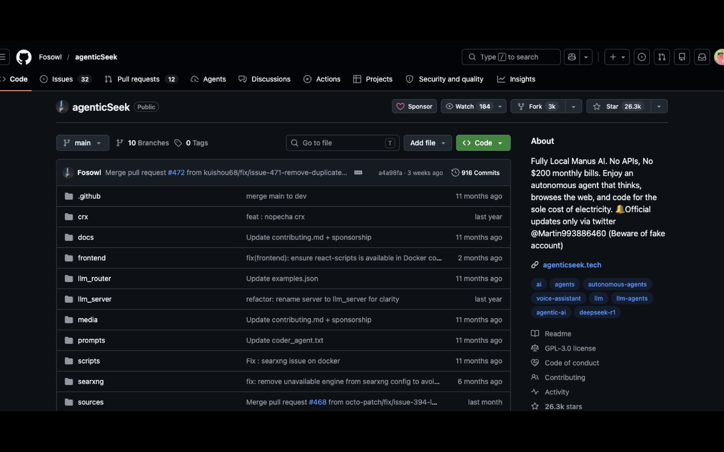Open the sources folder

[91, 402]
